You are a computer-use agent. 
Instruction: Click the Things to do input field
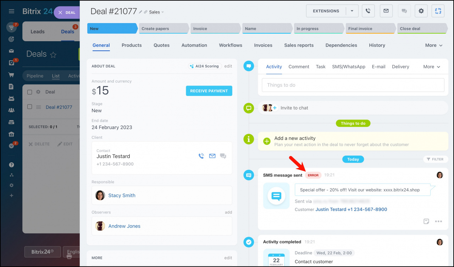coord(353,85)
